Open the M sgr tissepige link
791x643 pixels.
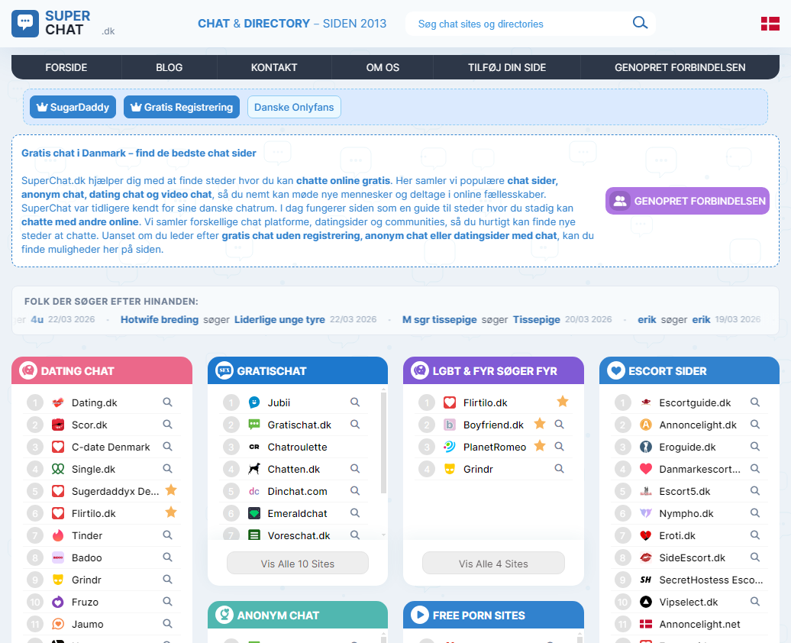click(439, 319)
